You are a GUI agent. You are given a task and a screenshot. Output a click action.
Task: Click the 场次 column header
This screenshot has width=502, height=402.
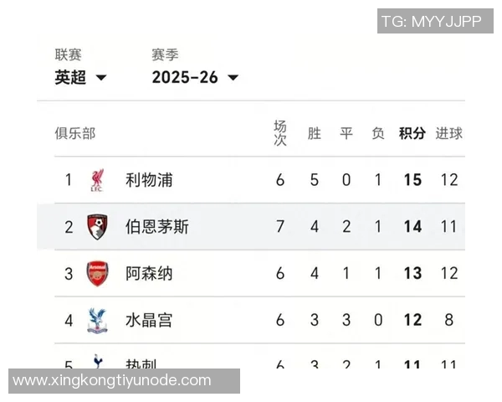pyautogui.click(x=280, y=133)
